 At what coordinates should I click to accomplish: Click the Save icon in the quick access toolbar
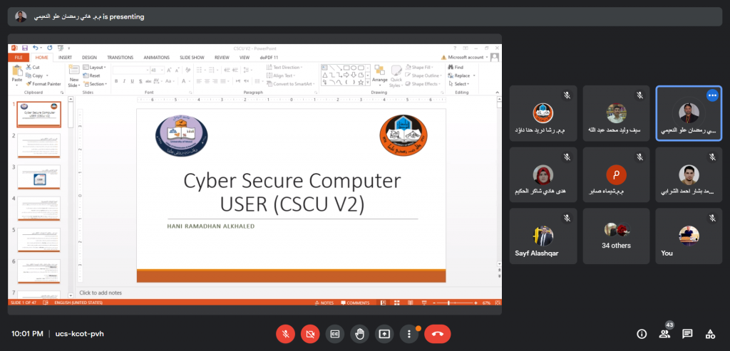point(24,48)
